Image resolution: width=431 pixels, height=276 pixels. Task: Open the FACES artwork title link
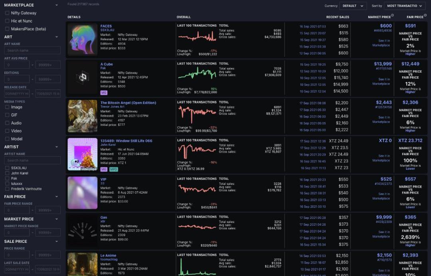[x=106, y=26]
